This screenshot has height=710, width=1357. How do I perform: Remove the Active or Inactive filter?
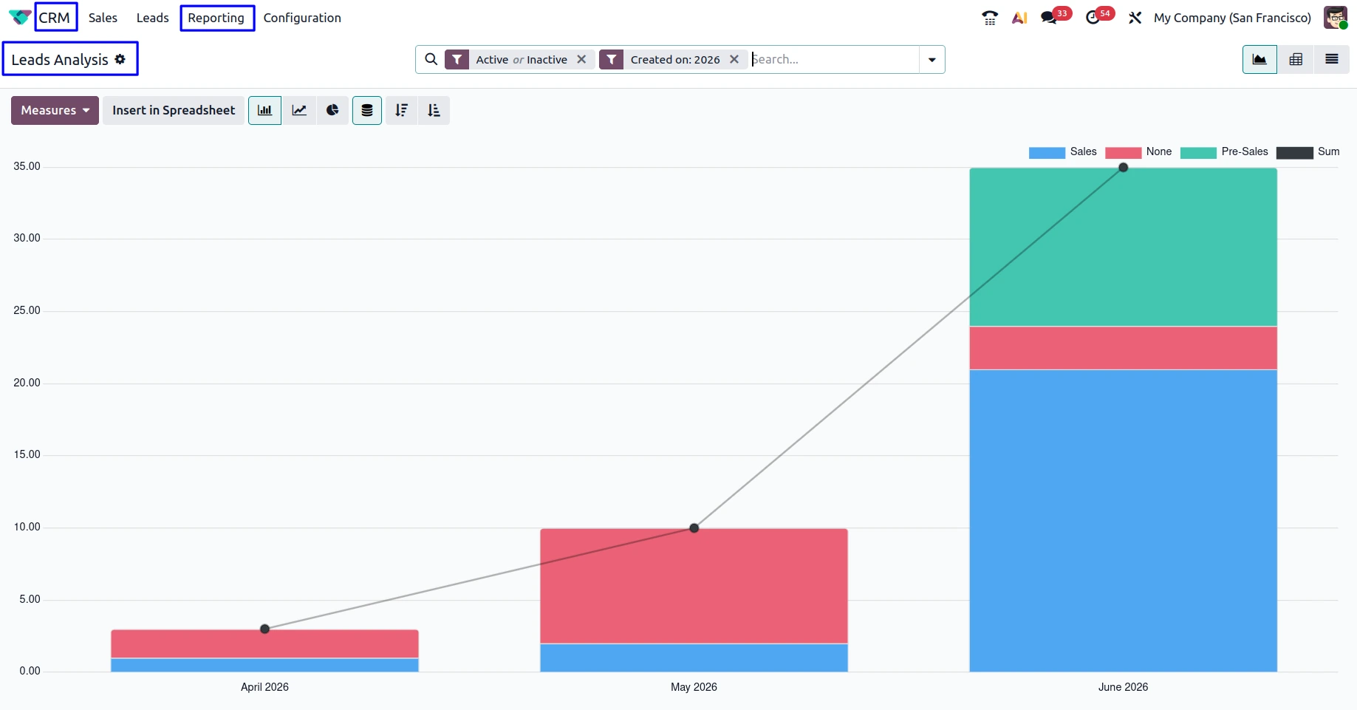pyautogui.click(x=581, y=59)
